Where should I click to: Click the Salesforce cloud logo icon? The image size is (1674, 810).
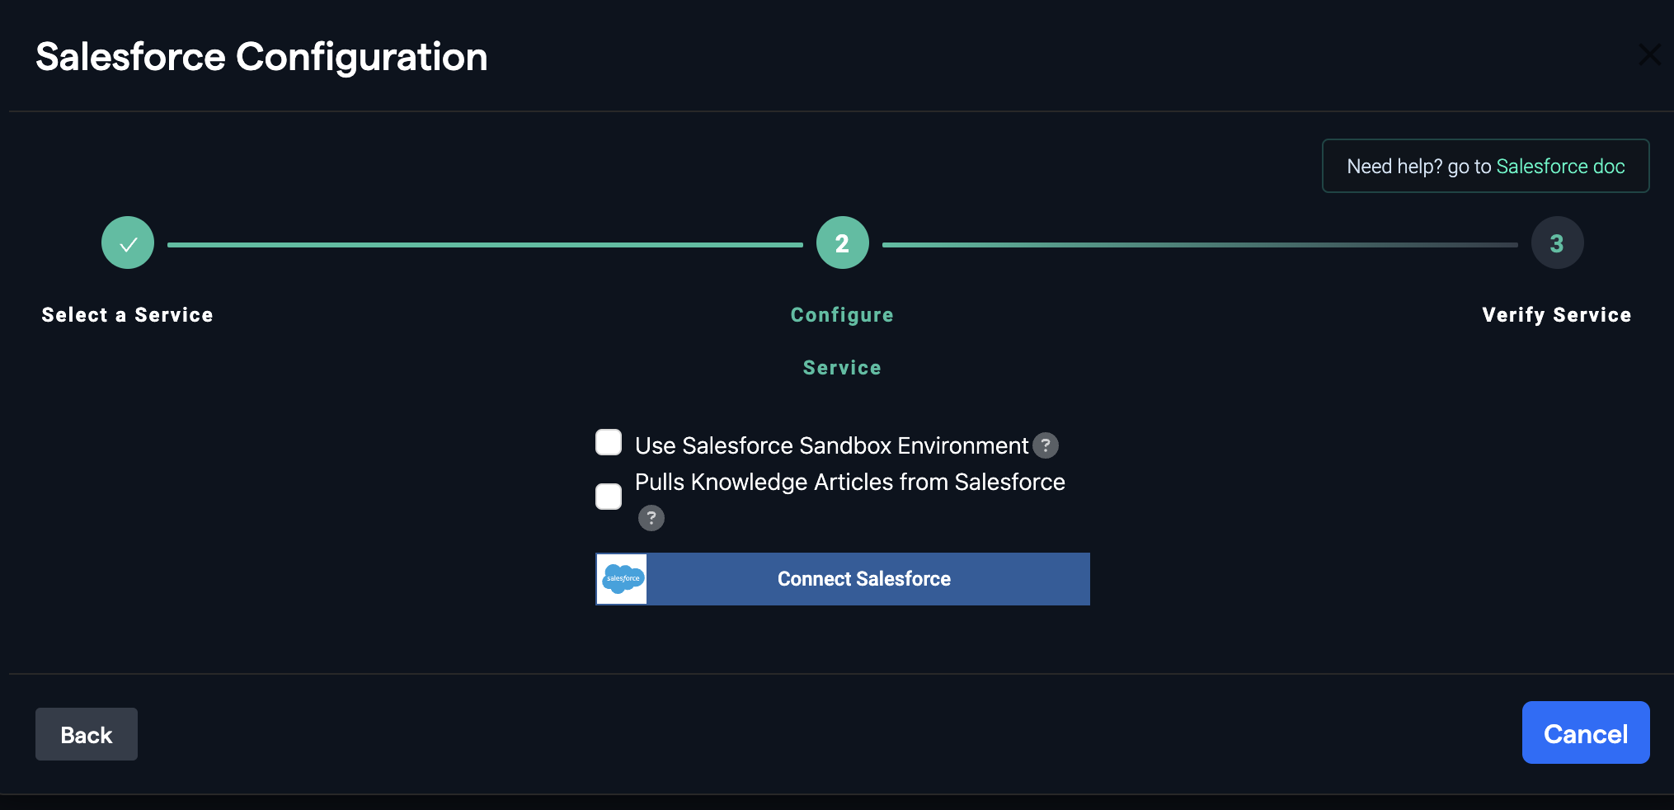coord(622,578)
